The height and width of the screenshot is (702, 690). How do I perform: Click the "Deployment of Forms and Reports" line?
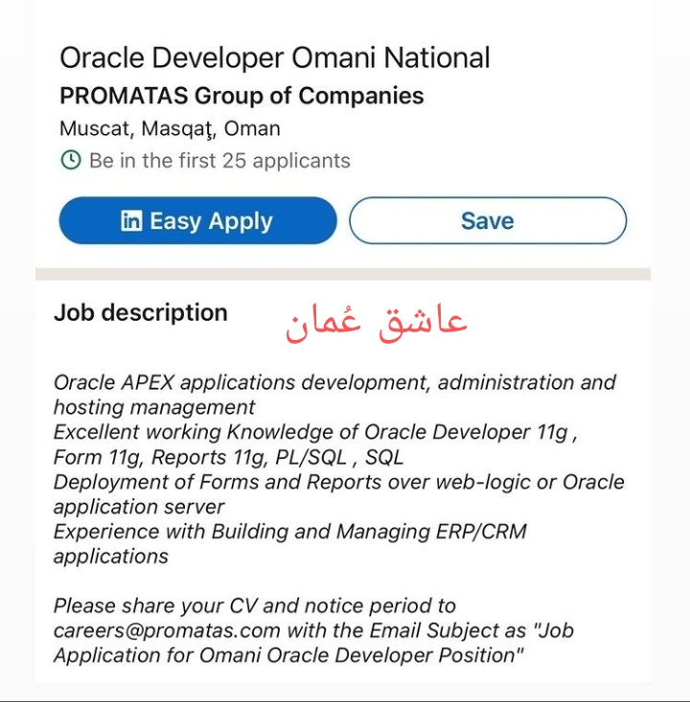coord(338,482)
